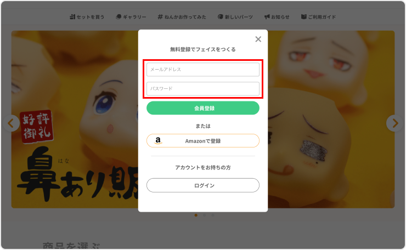This screenshot has height=250, width=406.
Task: Focus the パスワード input field
Action: click(x=202, y=89)
